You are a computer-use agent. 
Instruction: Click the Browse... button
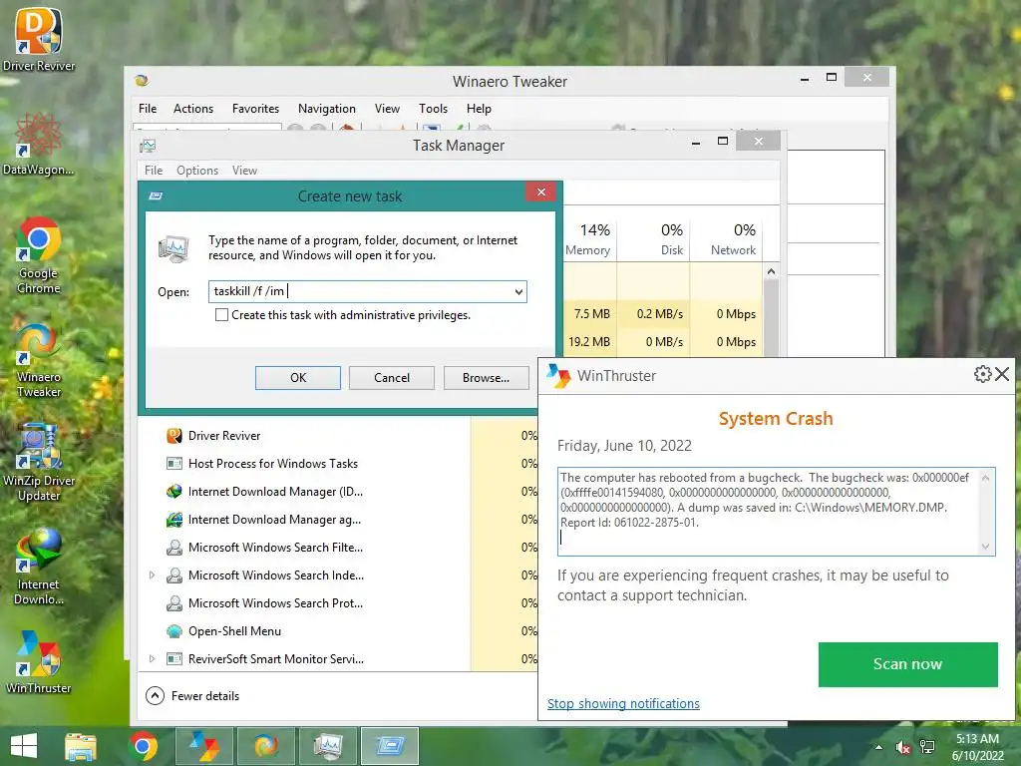(486, 378)
